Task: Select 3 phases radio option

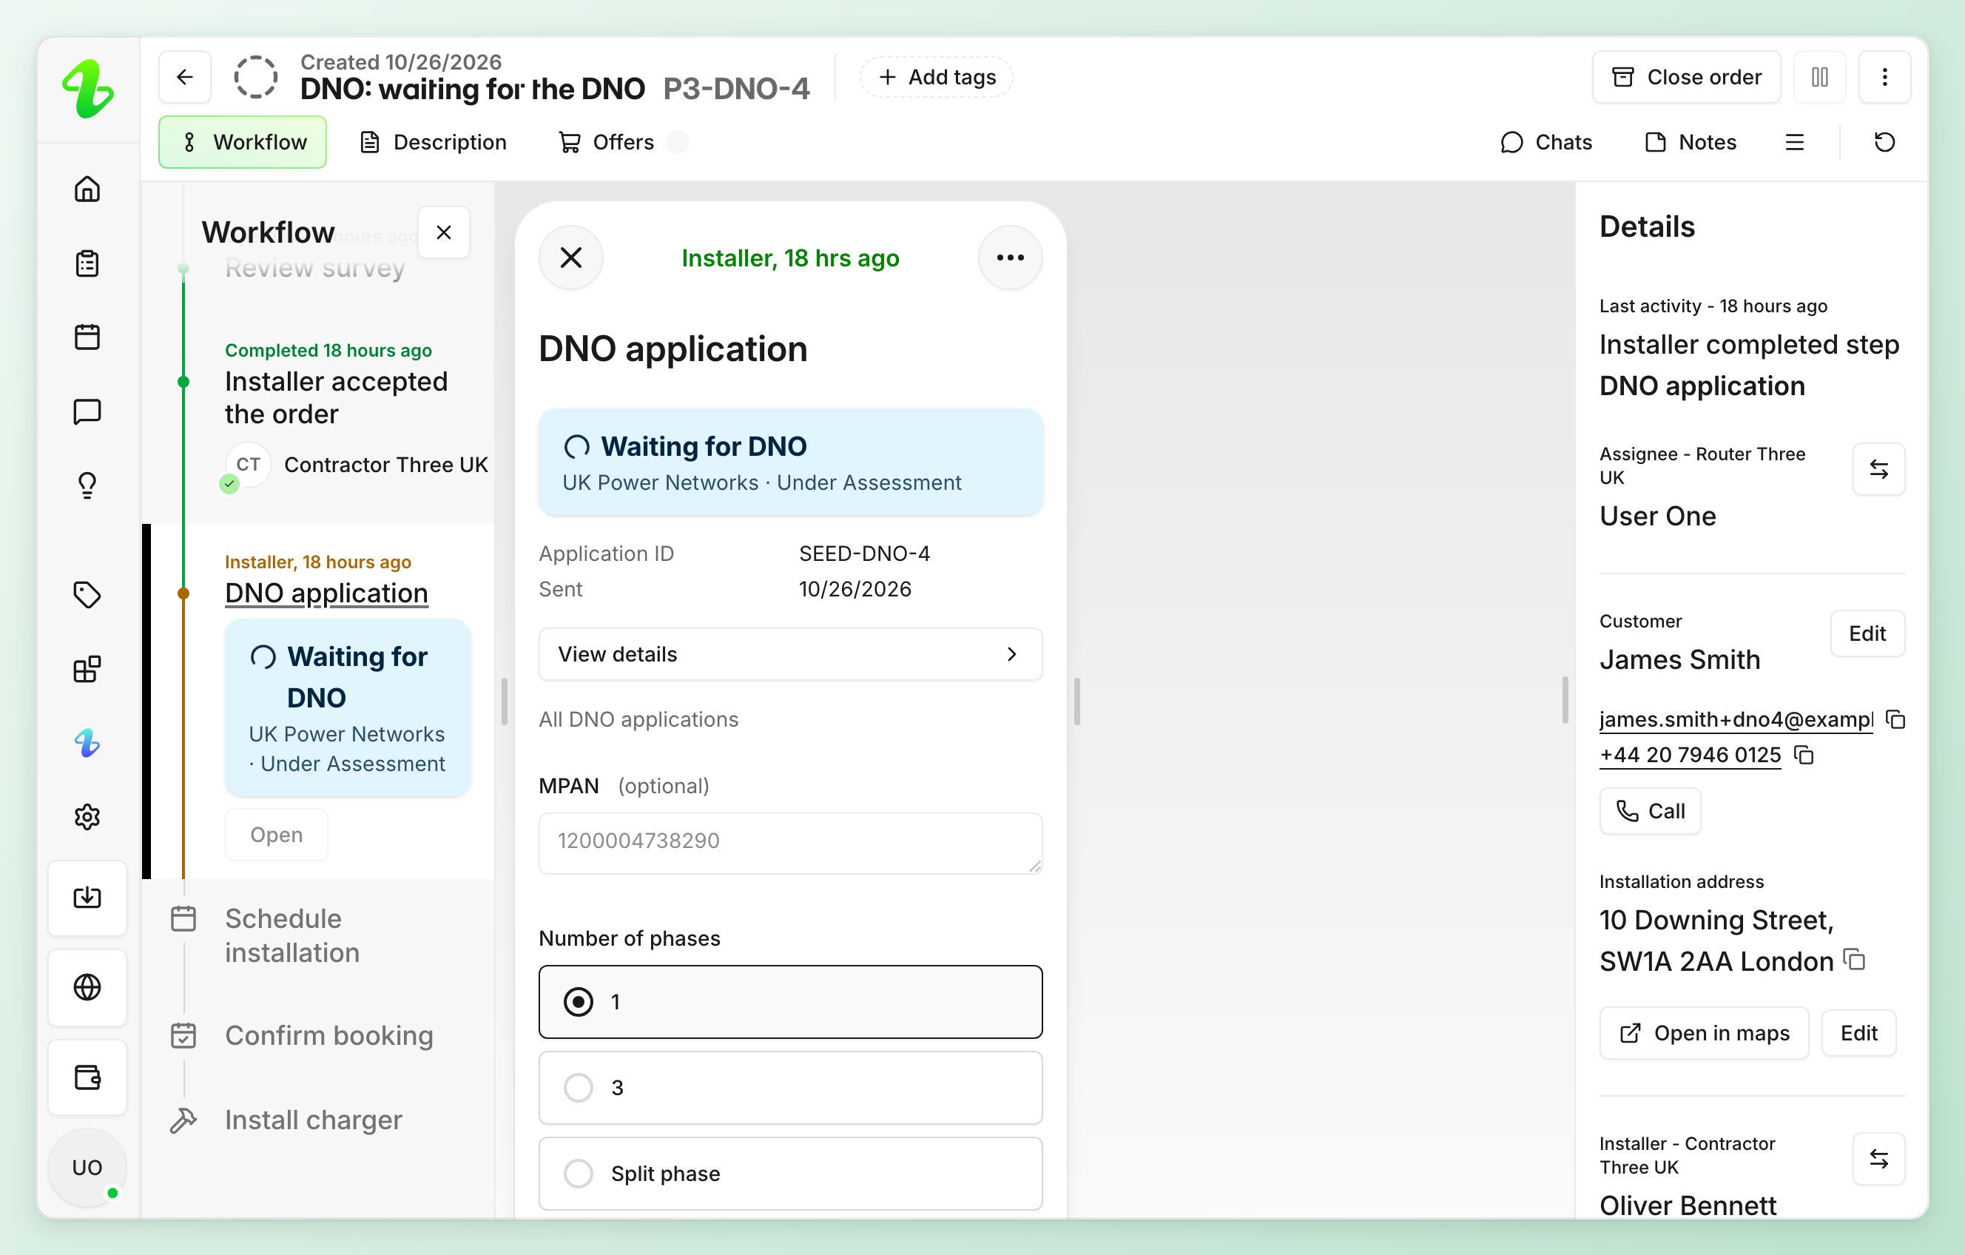Action: tap(790, 1088)
